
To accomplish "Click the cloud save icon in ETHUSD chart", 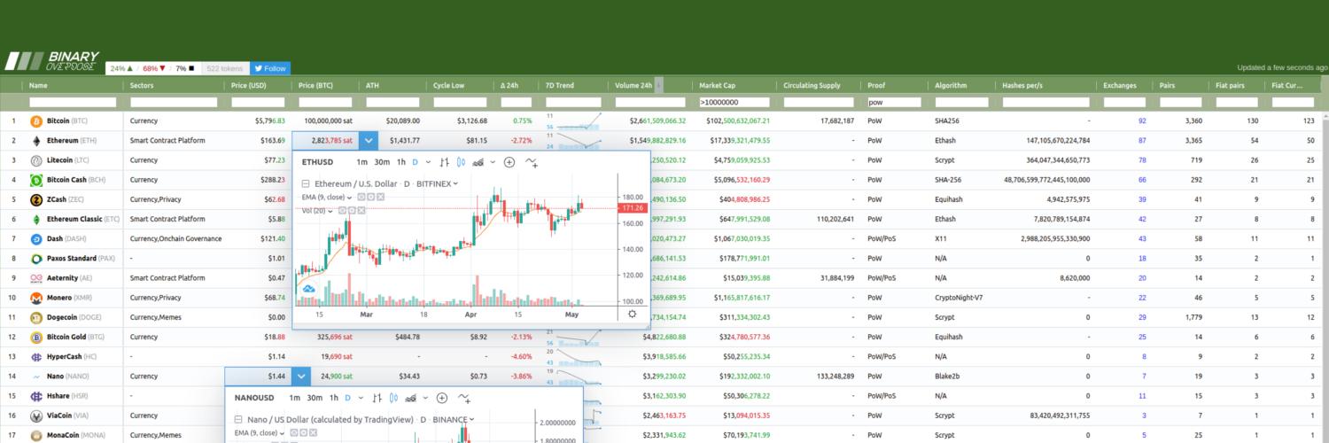I will pyautogui.click(x=309, y=288).
